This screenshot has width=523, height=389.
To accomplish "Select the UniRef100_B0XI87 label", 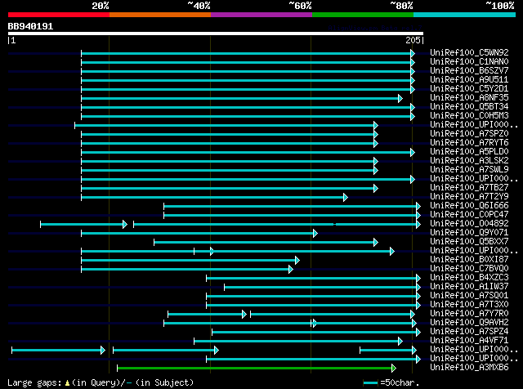I will [x=469, y=260].
